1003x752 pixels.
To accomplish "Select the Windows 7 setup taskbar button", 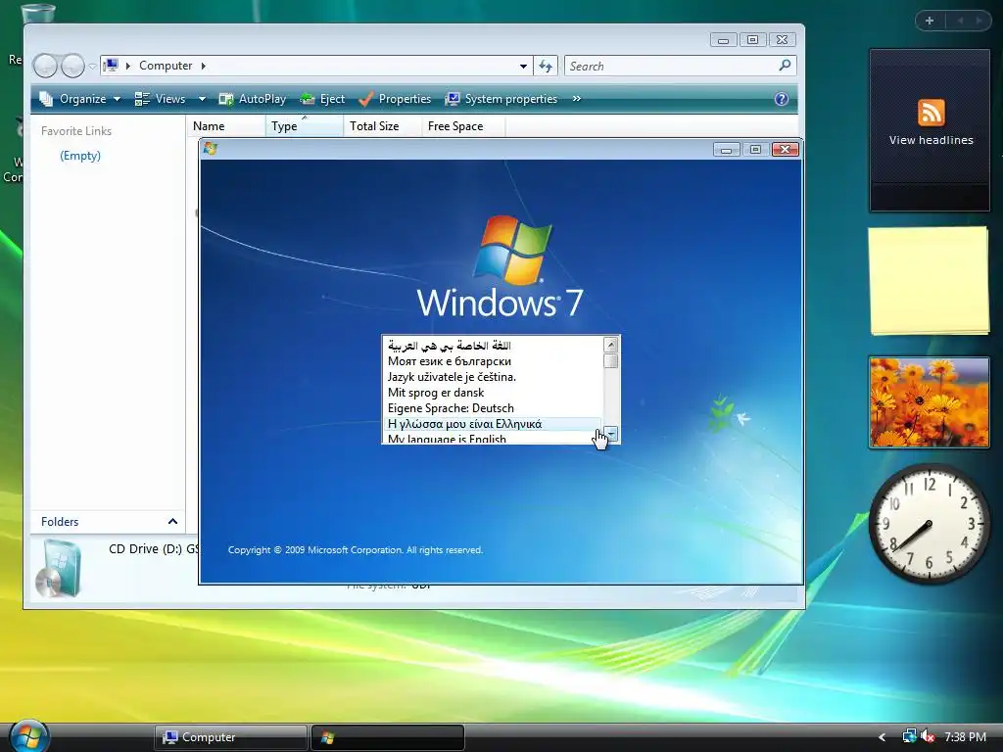I will 388,737.
